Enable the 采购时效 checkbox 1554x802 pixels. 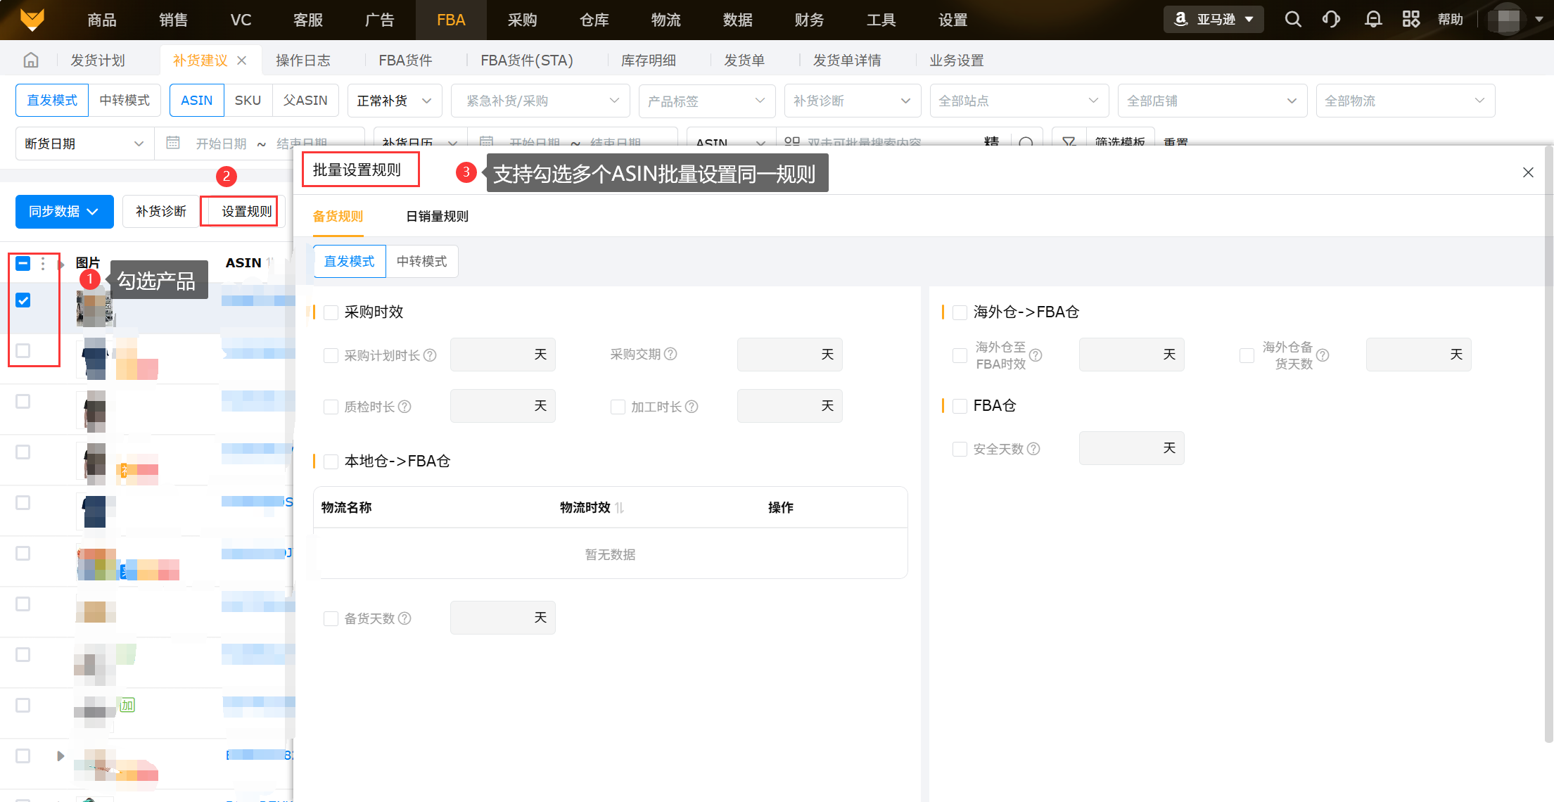pos(331,312)
